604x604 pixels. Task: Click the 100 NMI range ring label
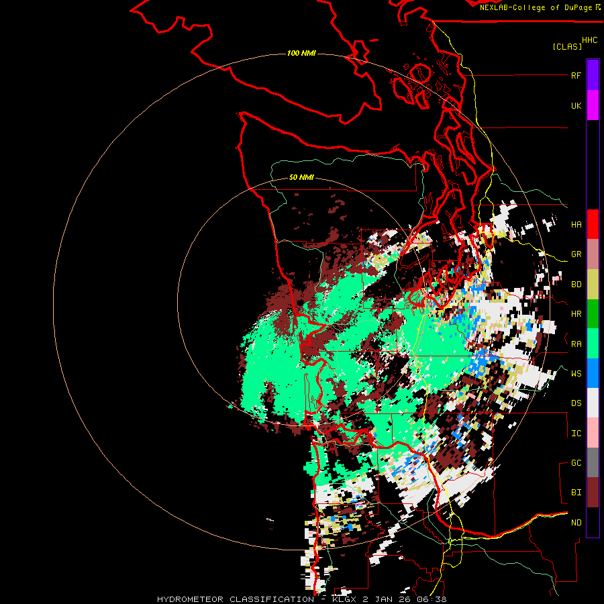301,53
